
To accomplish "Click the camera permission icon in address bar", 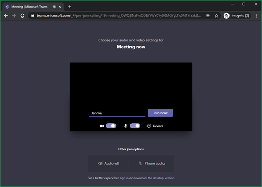I will 208,16.
